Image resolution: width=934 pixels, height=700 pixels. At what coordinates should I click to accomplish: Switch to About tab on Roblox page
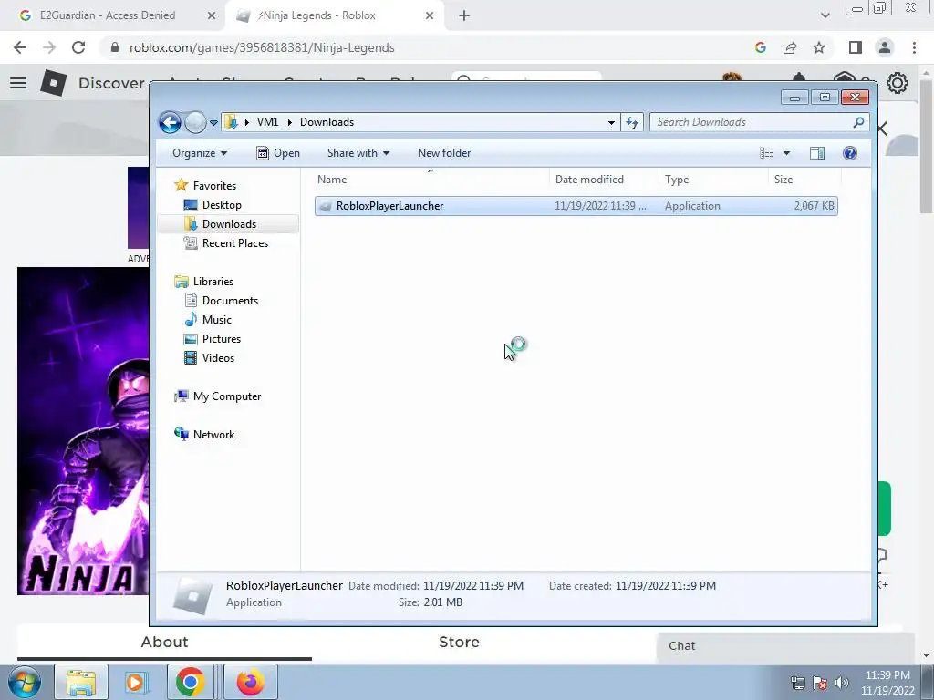(x=164, y=643)
